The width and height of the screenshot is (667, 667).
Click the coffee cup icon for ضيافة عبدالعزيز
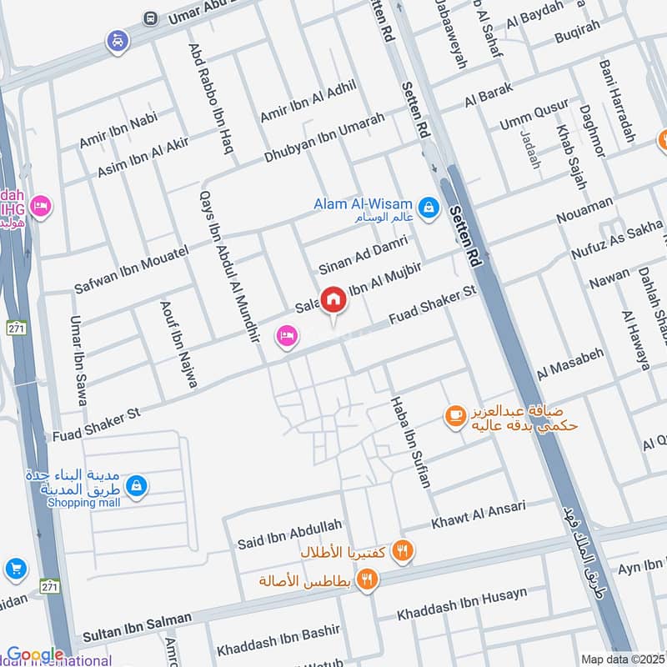(x=455, y=414)
